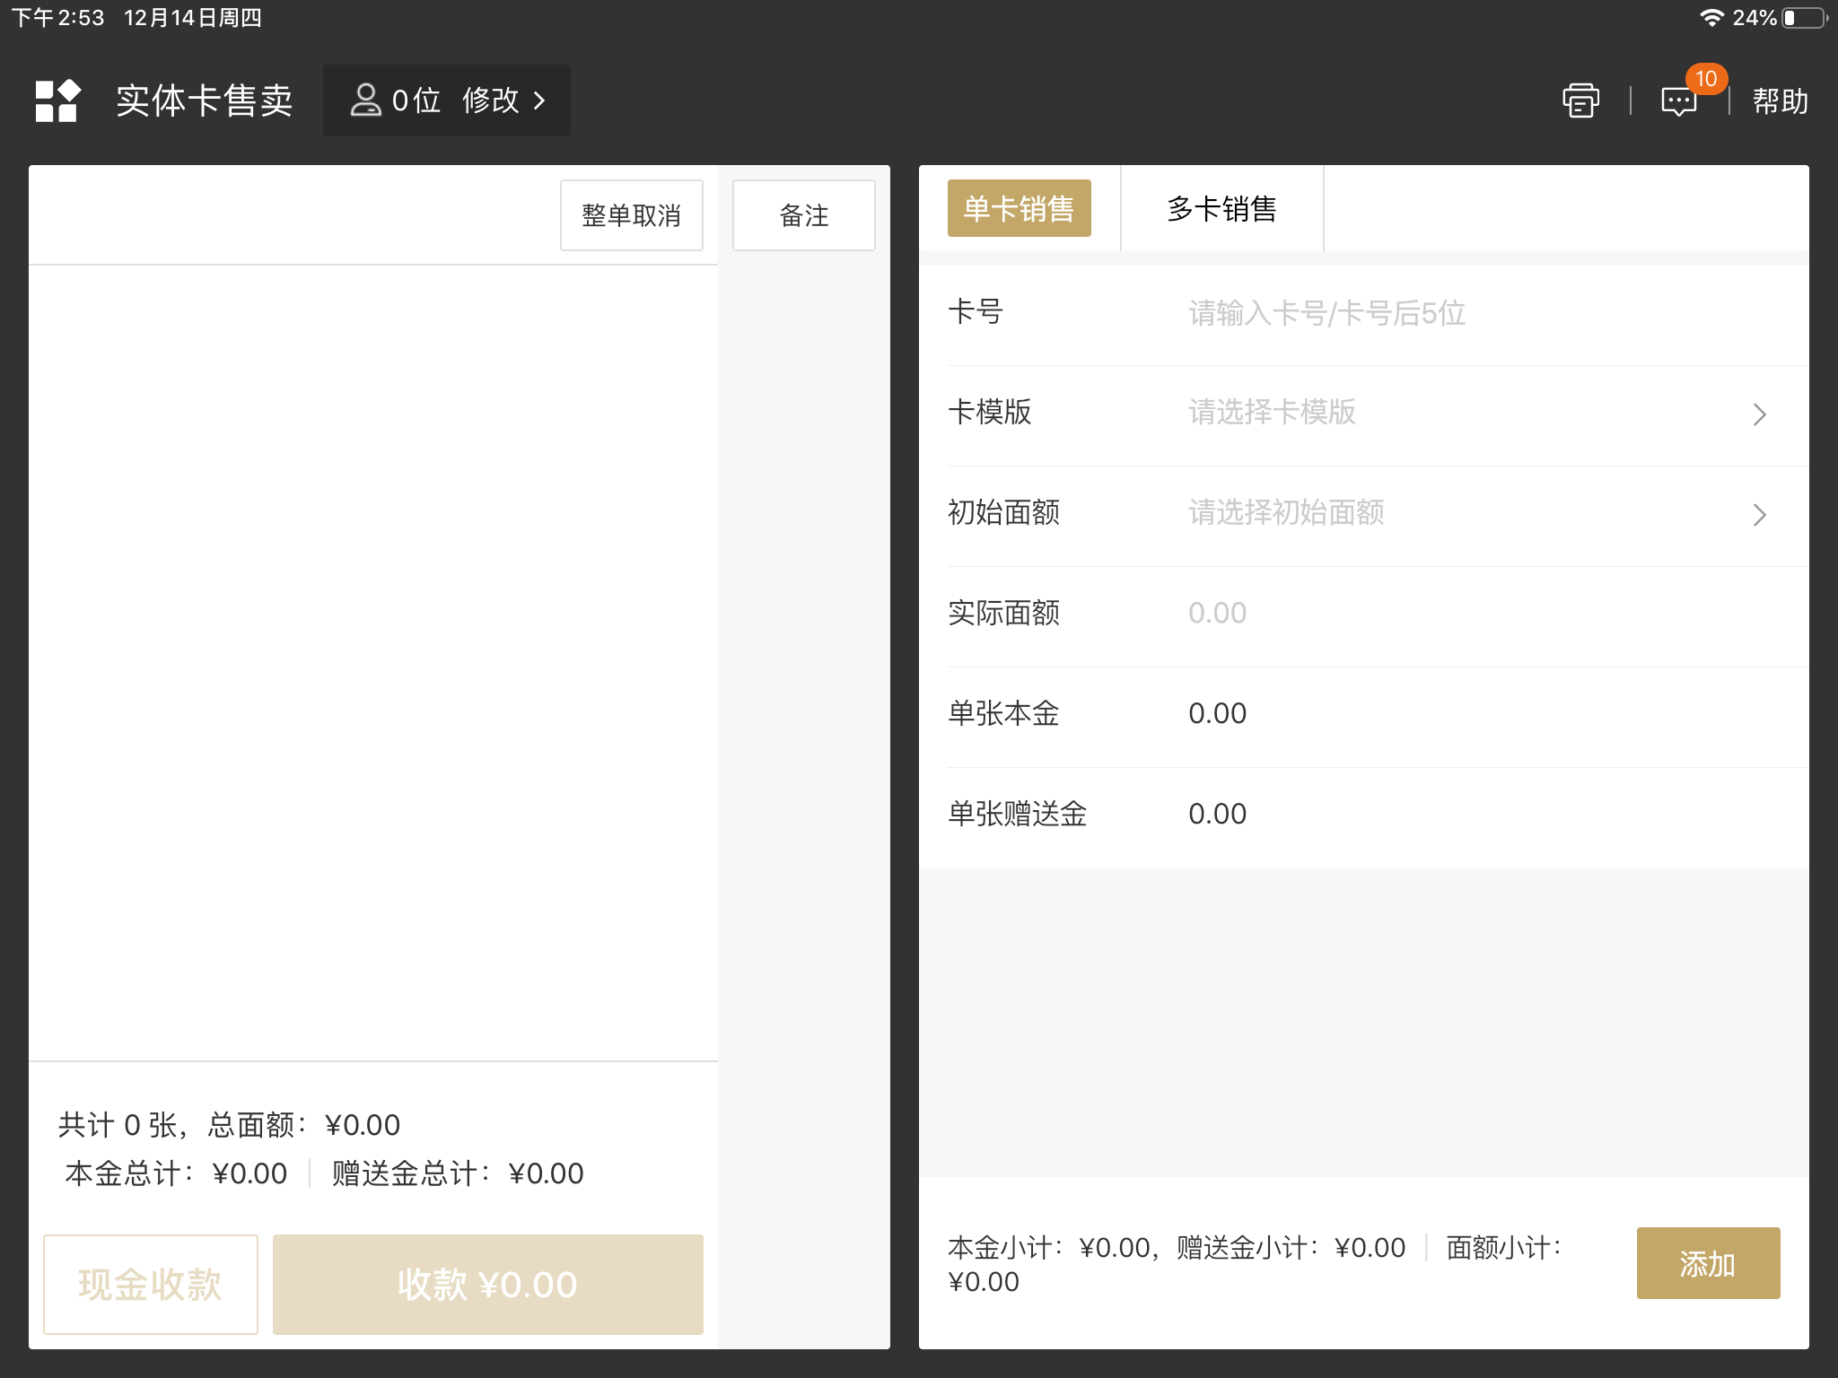
Task: Click the 整单取消 button
Action: pos(631,215)
